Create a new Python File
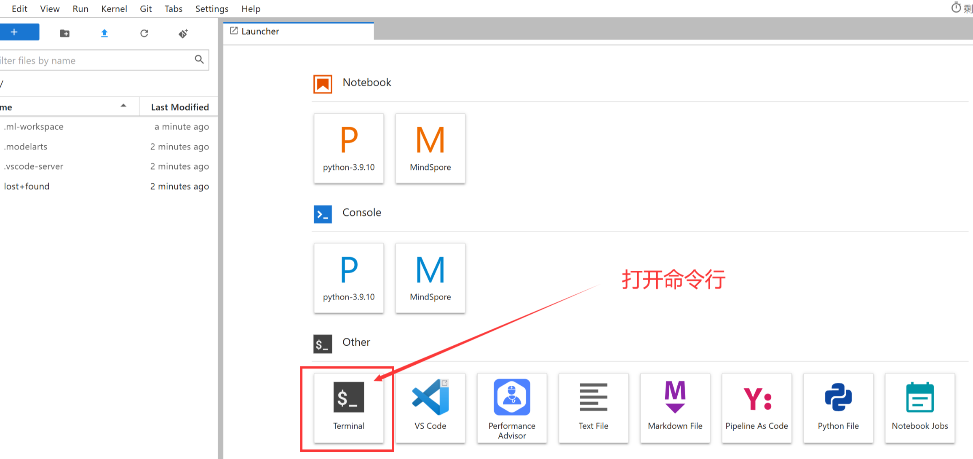 [838, 407]
